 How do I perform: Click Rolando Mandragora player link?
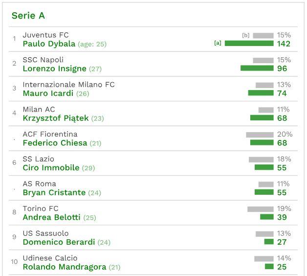coord(64,267)
